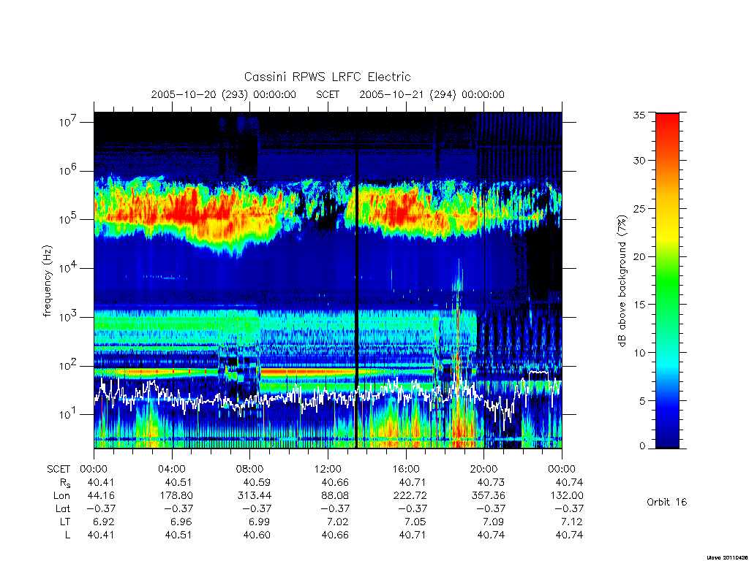Click the colorbar tick label "0"
749x561 pixels.
pyautogui.click(x=642, y=446)
